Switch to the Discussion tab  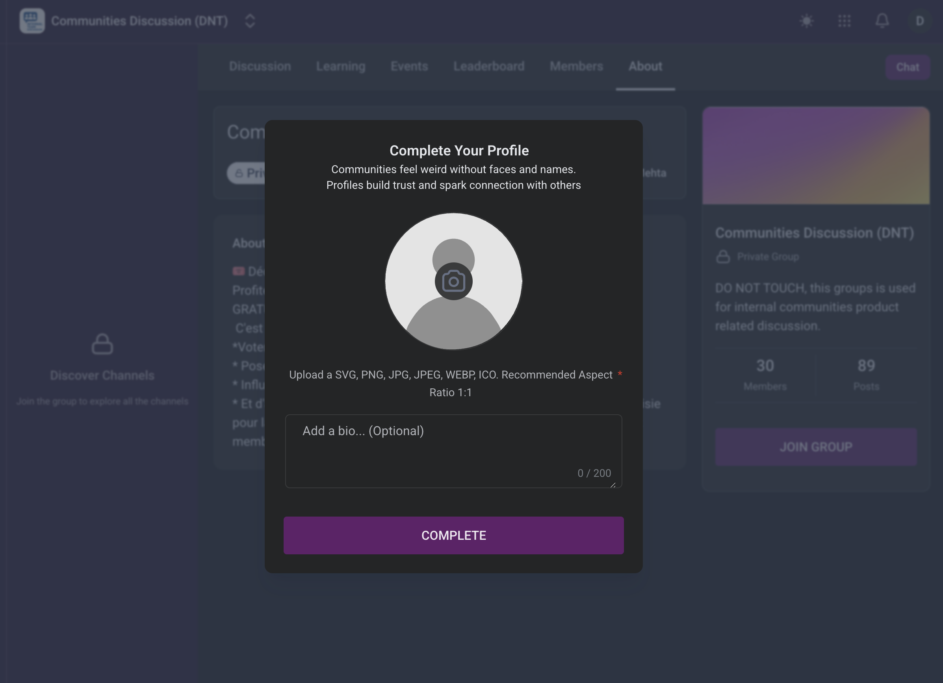coord(260,66)
